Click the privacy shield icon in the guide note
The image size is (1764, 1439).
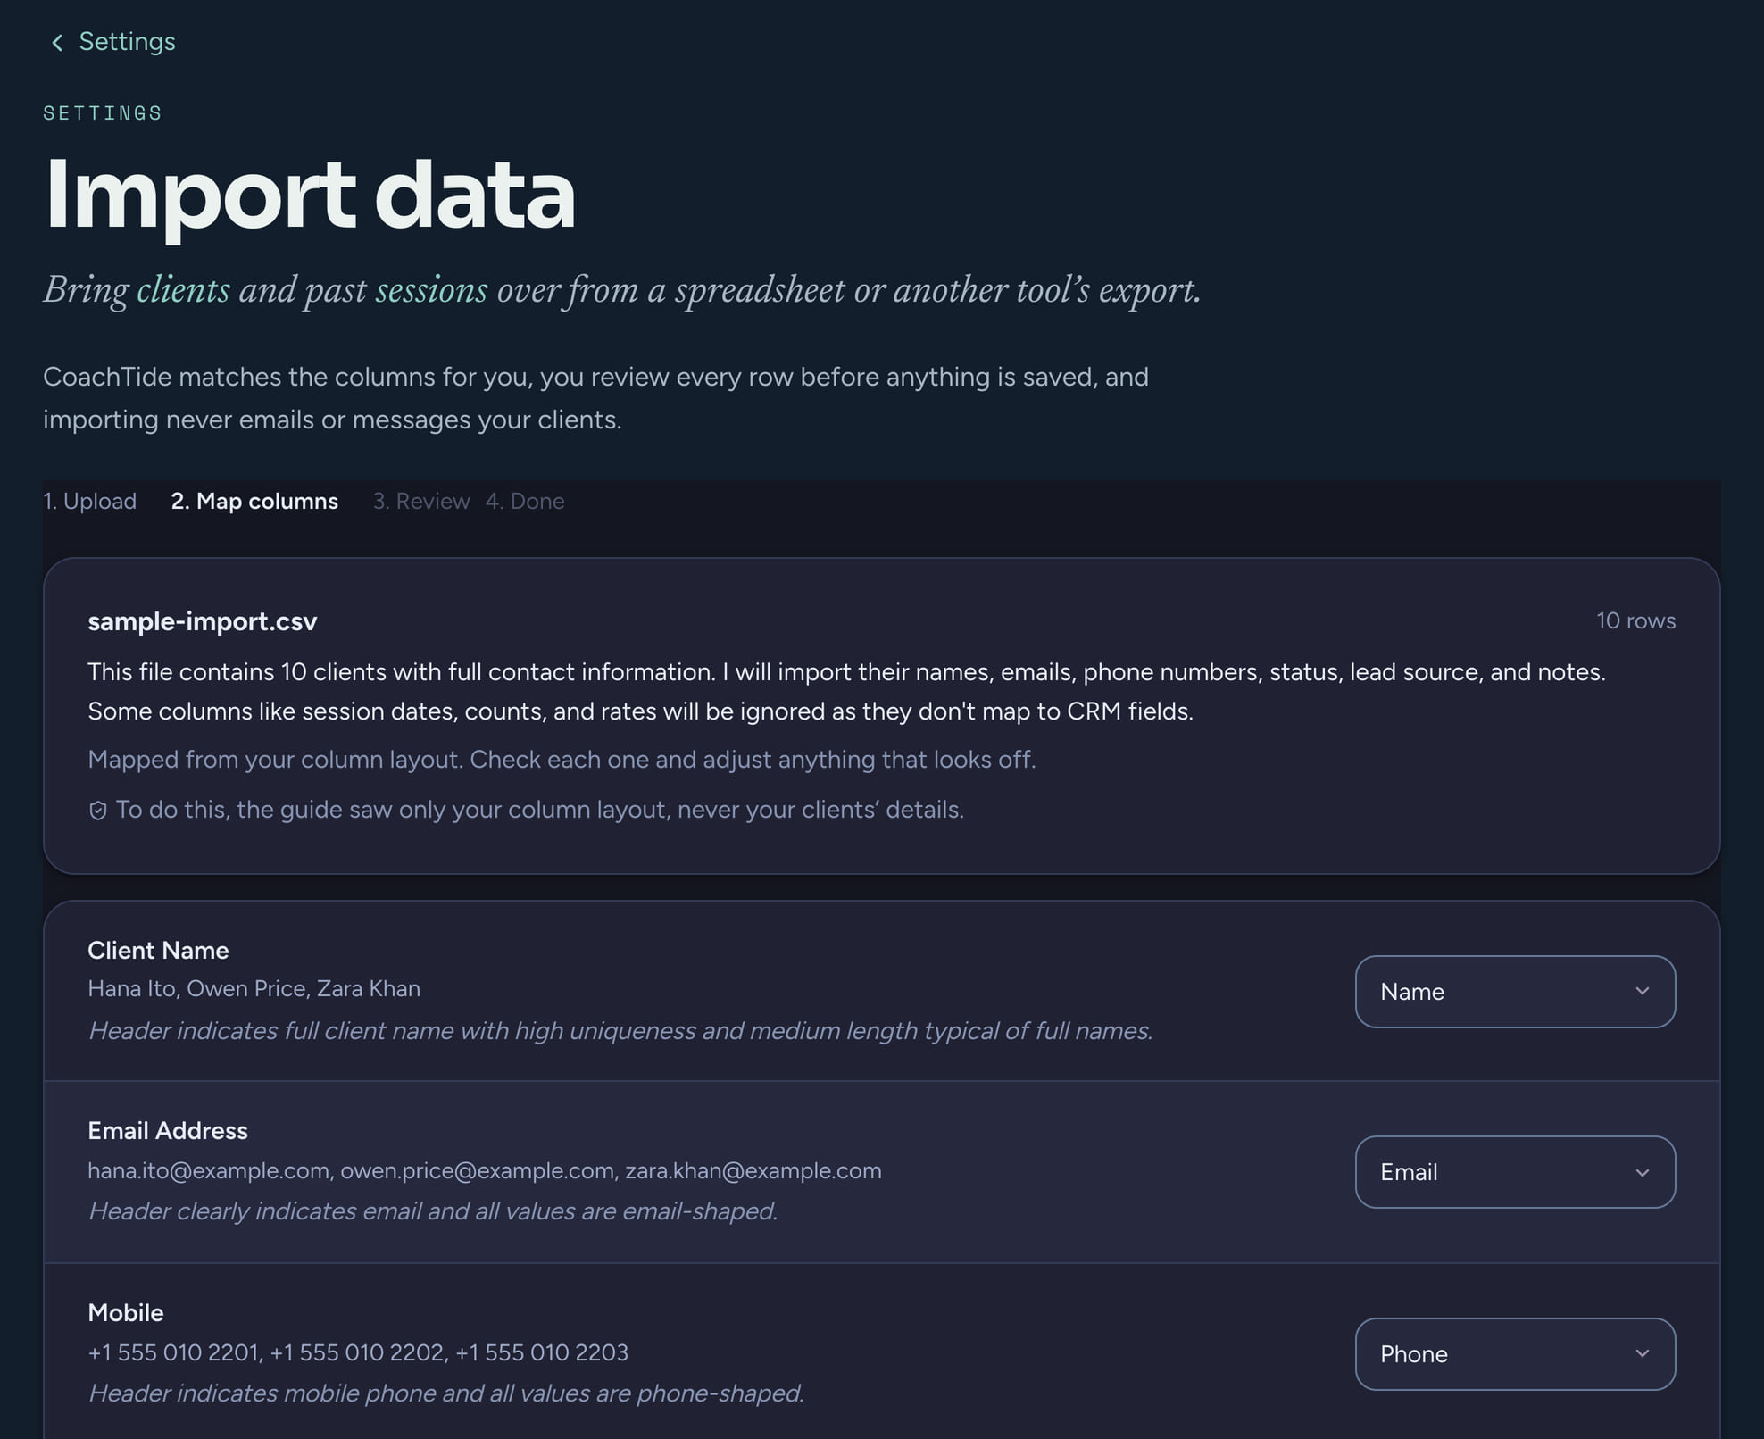[98, 811]
